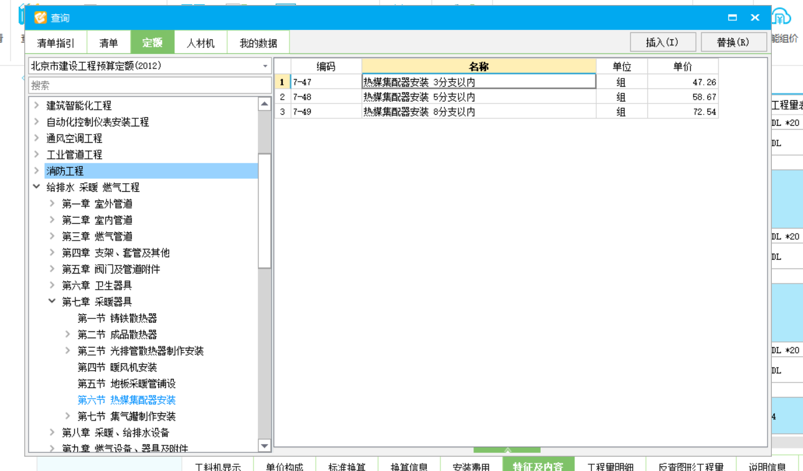Select 建筑智能化工程 tree item
This screenshot has height=471, width=803.
[79, 105]
